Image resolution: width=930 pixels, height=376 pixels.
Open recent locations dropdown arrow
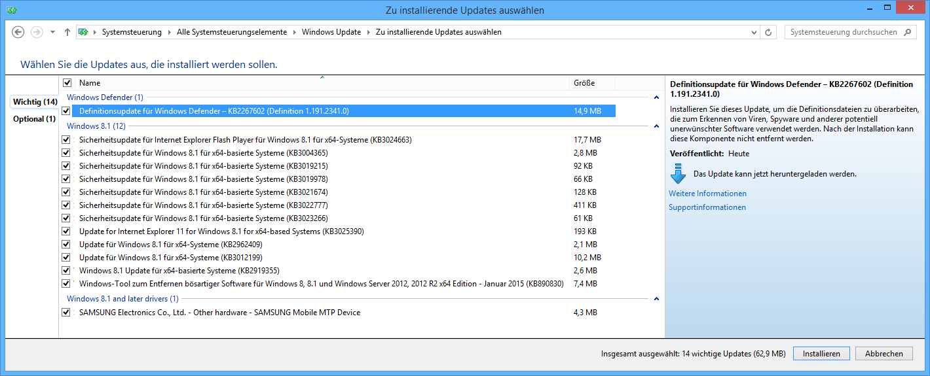pyautogui.click(x=52, y=32)
